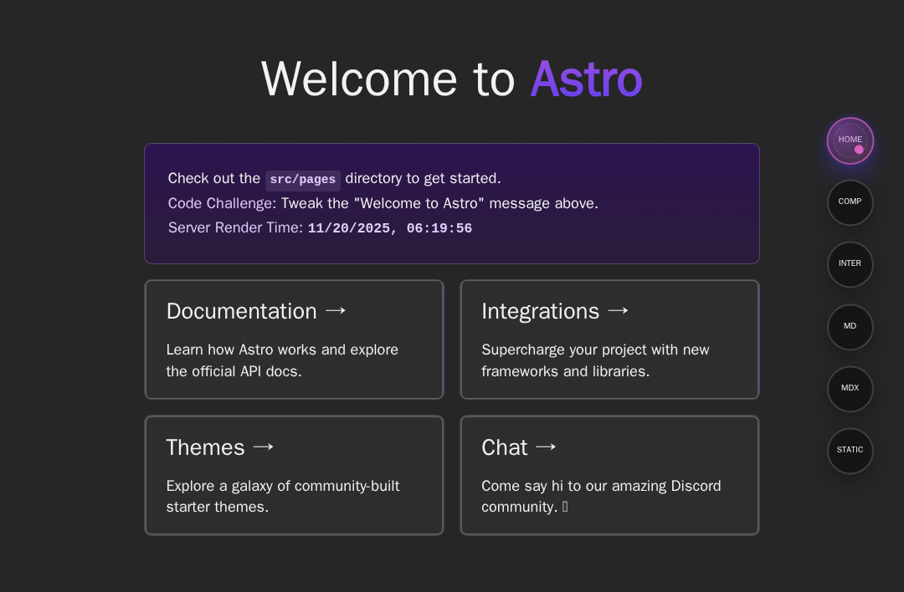Click the server render timestamp value
Viewport: 904px width, 592px height.
389,229
